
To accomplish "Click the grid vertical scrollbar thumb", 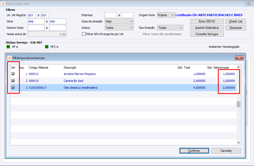I will [238, 104].
